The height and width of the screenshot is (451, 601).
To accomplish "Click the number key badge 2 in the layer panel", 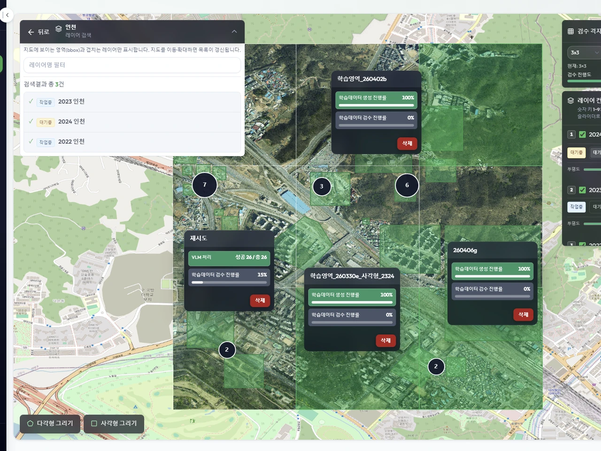I will pos(571,190).
